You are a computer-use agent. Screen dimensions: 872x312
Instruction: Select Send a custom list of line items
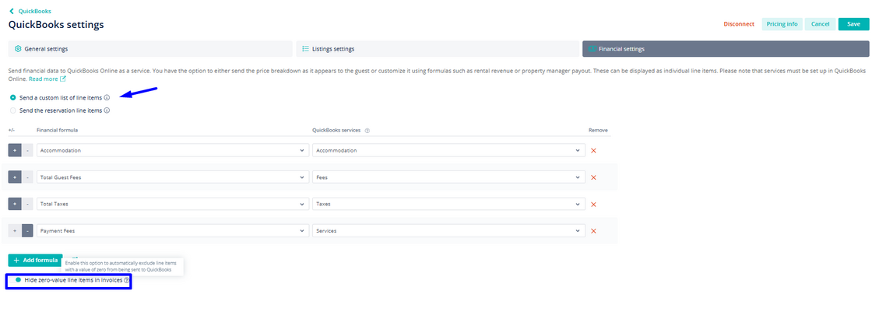12,97
